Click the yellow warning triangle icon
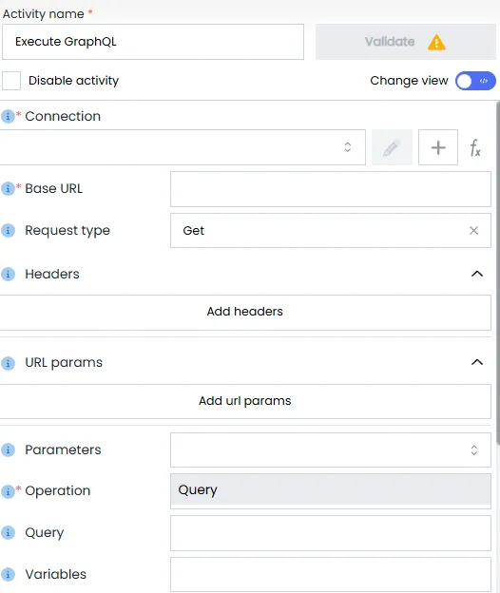The width and height of the screenshot is (500, 593). [436, 42]
